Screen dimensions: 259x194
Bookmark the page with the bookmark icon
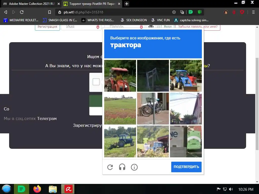click(50, 12)
